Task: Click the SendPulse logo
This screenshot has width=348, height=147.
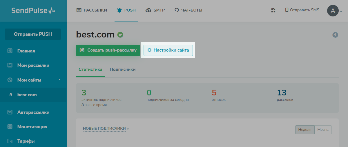Action: (x=33, y=11)
